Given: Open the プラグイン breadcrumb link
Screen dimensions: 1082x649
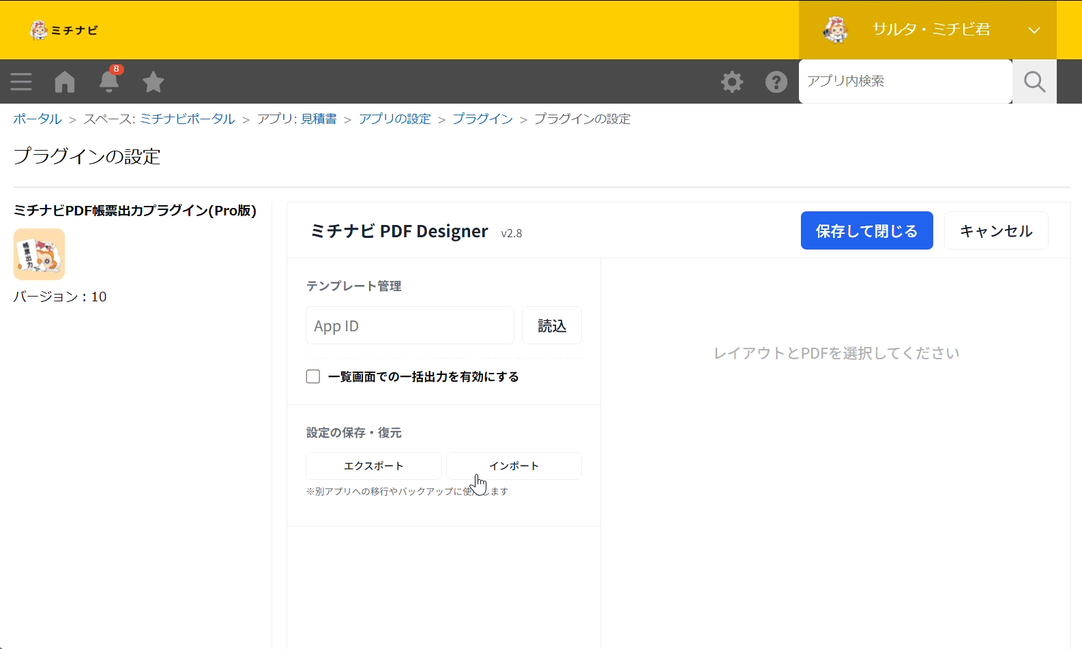Looking at the screenshot, I should 483,119.
